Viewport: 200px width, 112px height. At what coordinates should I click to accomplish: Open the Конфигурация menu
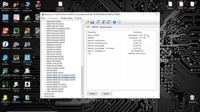pos(67,18)
